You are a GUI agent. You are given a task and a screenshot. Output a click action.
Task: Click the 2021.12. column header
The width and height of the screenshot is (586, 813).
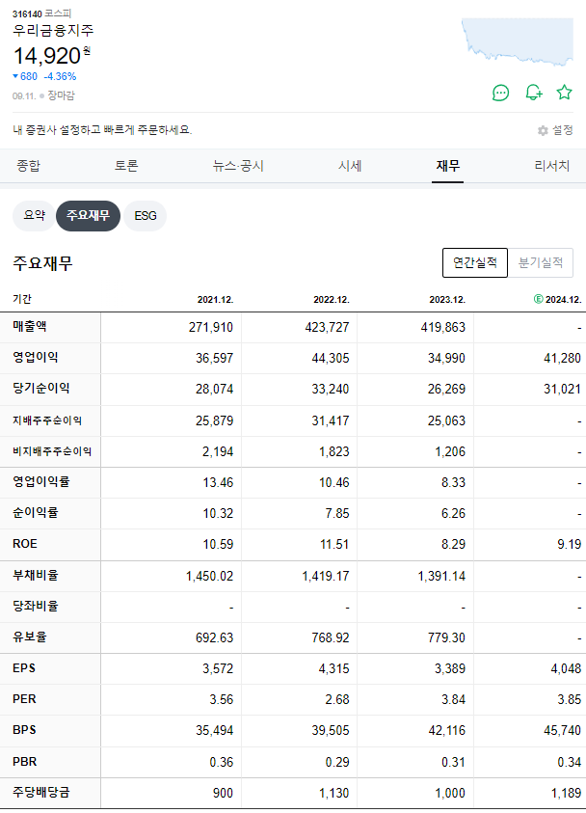click(x=216, y=299)
